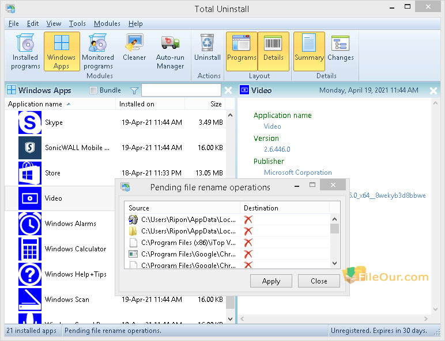
Task: Open the Installed programs module
Action: click(x=25, y=51)
